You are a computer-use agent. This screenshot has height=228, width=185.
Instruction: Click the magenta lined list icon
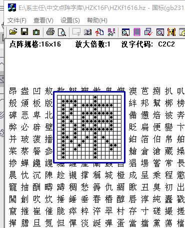pos(137,31)
